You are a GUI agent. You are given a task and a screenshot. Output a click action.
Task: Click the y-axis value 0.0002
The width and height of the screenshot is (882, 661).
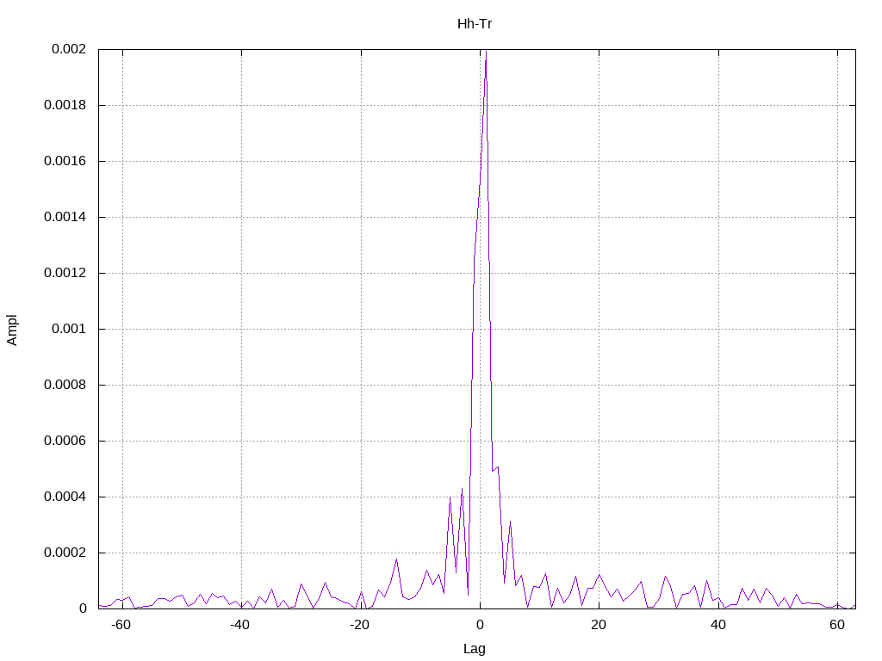(65, 553)
